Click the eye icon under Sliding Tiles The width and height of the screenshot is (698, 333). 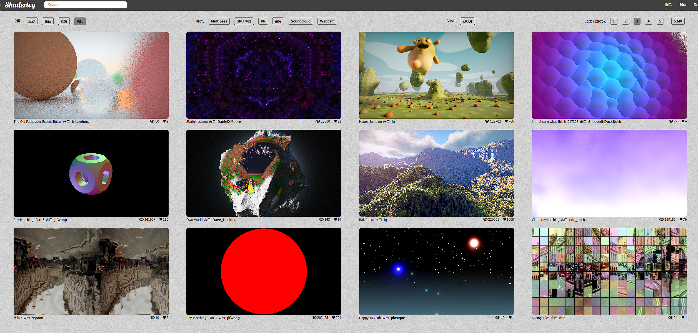point(670,318)
